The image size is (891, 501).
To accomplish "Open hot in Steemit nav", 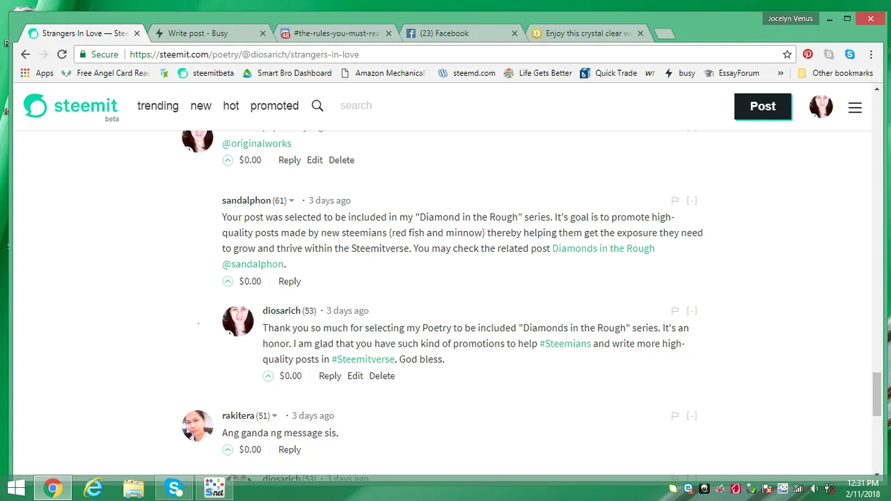I will [x=231, y=106].
